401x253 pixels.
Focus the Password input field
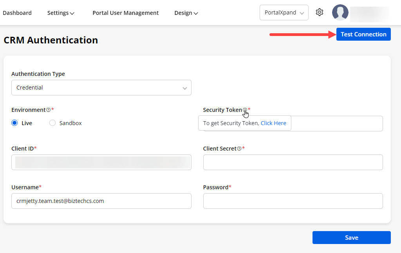tap(293, 201)
